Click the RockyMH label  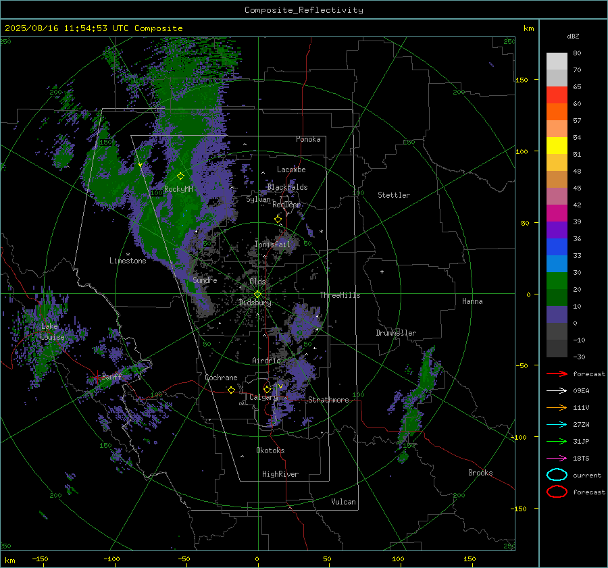(x=178, y=189)
